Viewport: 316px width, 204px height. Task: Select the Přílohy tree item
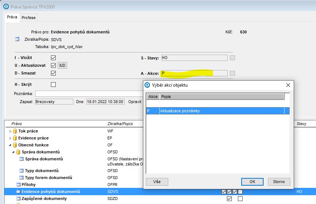coord(29,185)
